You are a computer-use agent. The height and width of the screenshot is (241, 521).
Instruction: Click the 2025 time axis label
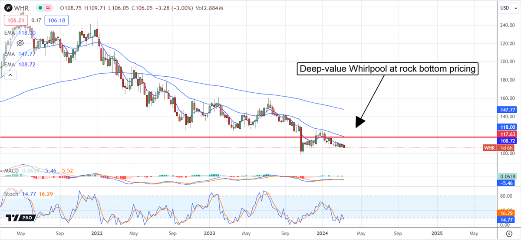pyautogui.click(x=436, y=233)
